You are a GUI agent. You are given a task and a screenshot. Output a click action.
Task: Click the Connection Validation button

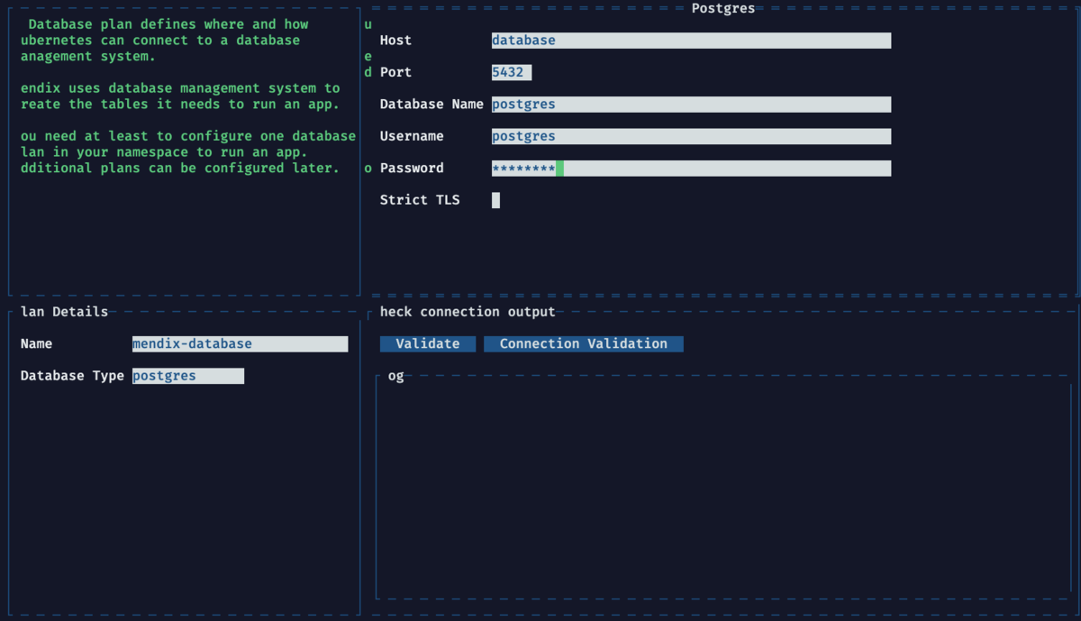pyautogui.click(x=584, y=343)
